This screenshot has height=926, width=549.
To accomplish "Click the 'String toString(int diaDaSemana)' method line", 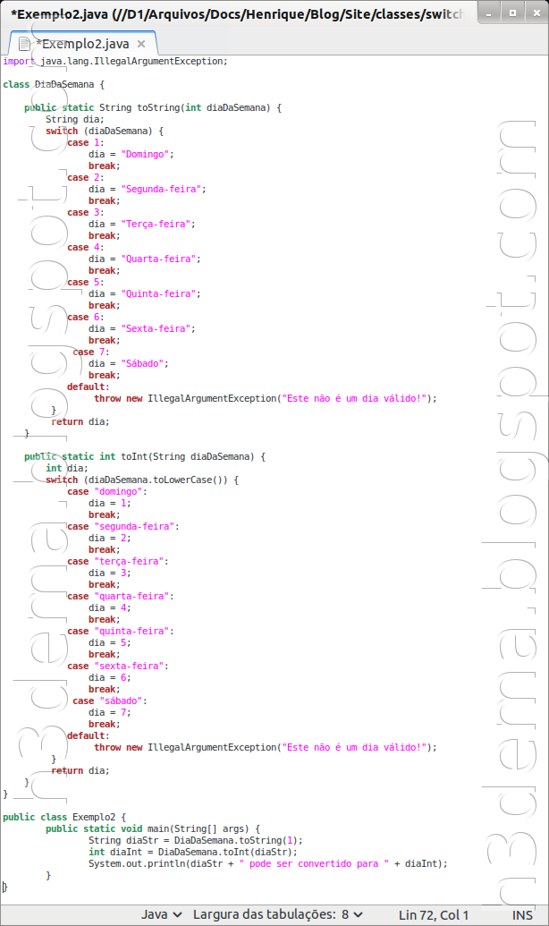I will tap(153, 107).
